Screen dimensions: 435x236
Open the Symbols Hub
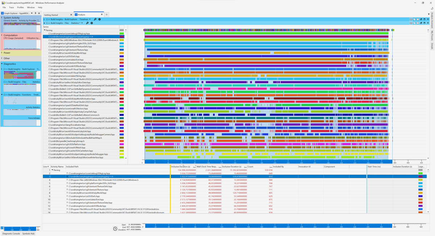(29, 233)
